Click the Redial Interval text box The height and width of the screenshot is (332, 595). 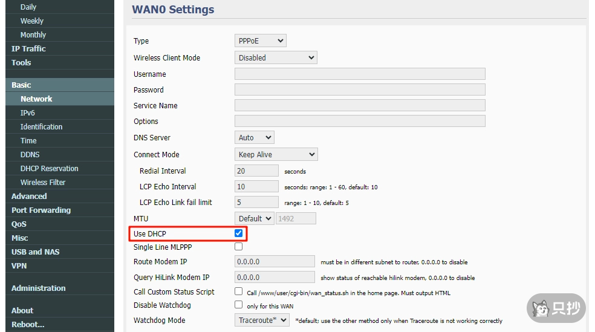click(x=256, y=171)
